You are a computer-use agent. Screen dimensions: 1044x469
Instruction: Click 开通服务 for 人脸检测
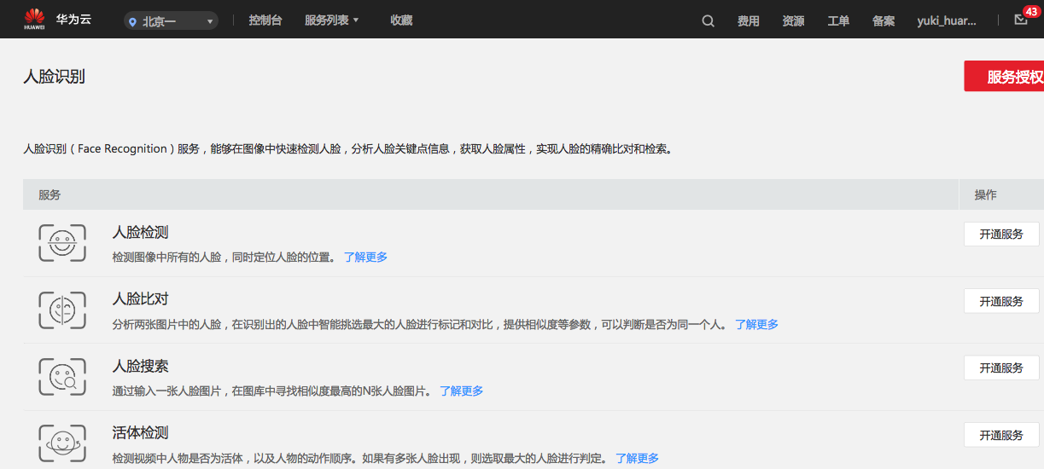(x=1001, y=234)
